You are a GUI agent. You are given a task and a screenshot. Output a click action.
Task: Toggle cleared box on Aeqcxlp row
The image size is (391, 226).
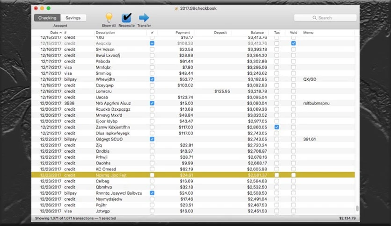pyautogui.click(x=152, y=43)
